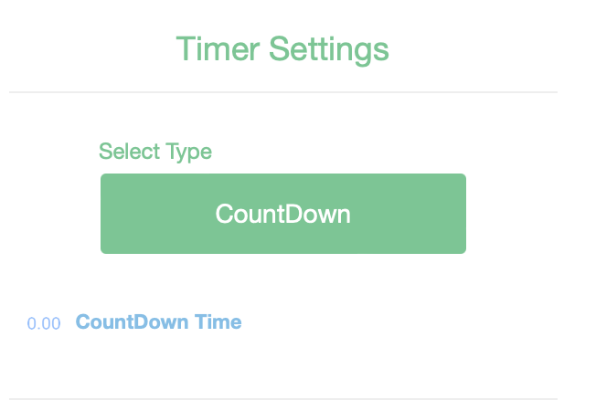Image resolution: width=596 pixels, height=400 pixels.
Task: Expand the Select Type dropdown
Action: pyautogui.click(x=282, y=214)
